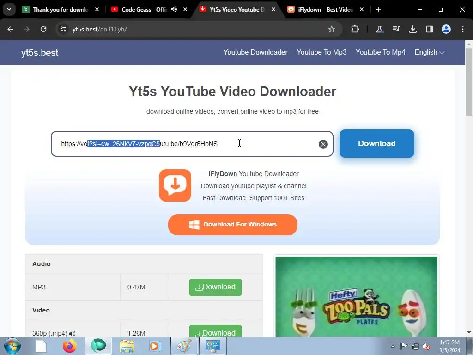Switch to the Code Geass YouTube tab
The image size is (473, 355).
click(x=144, y=10)
